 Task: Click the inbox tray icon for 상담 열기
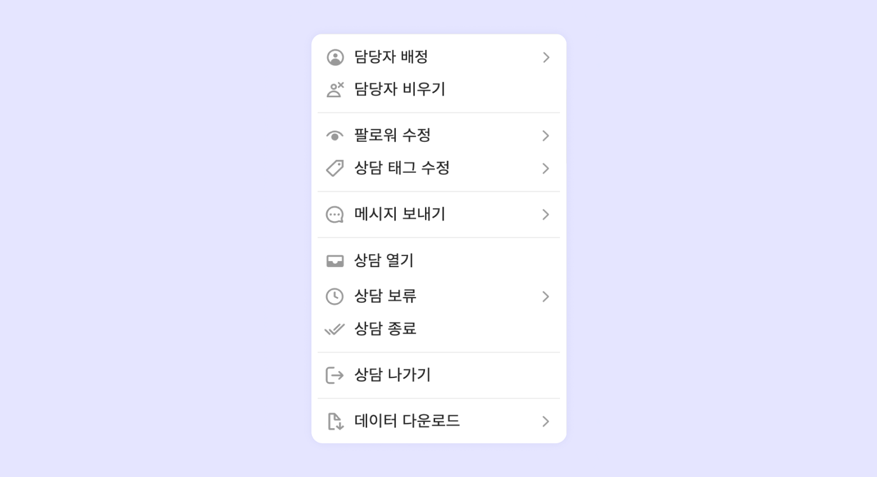(335, 261)
